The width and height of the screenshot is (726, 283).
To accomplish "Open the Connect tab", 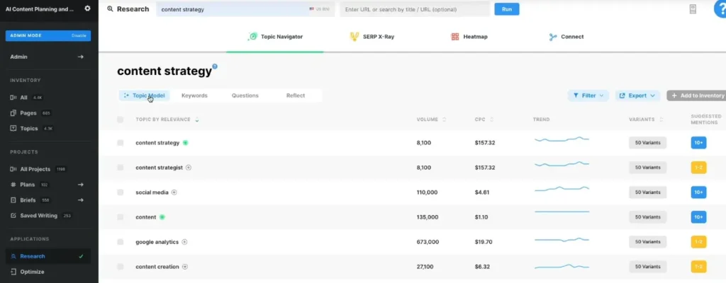I will pyautogui.click(x=566, y=37).
